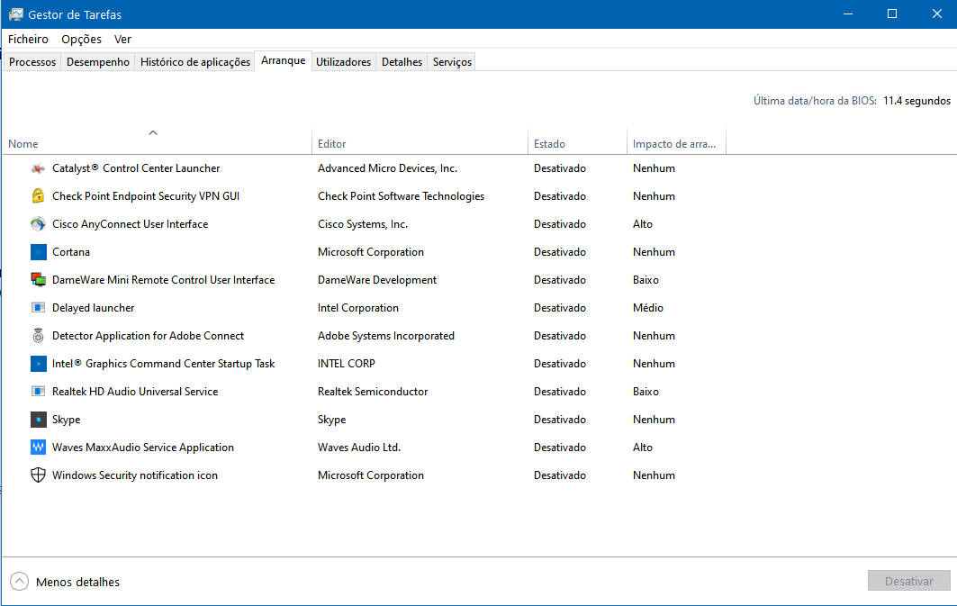The height and width of the screenshot is (606, 957).
Task: Click the Médio impact value
Action: point(648,308)
